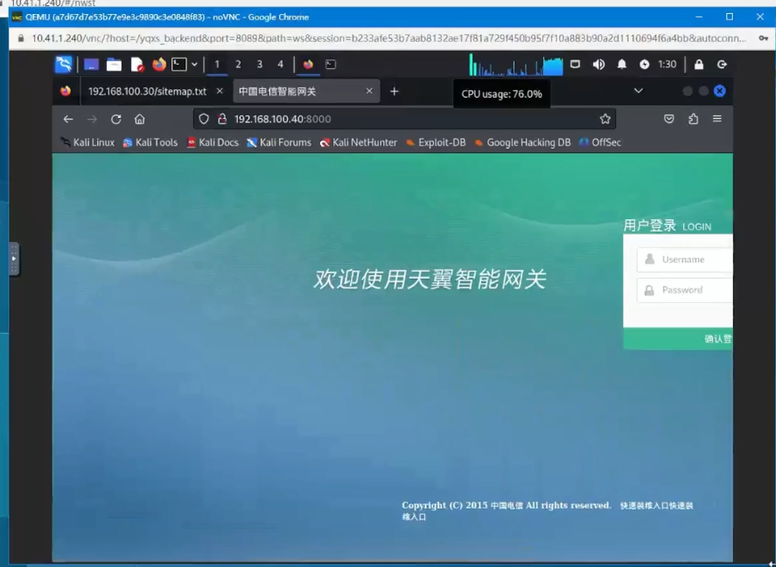Open the text editor launcher in panel
Screen dimensions: 776x567
(x=136, y=65)
